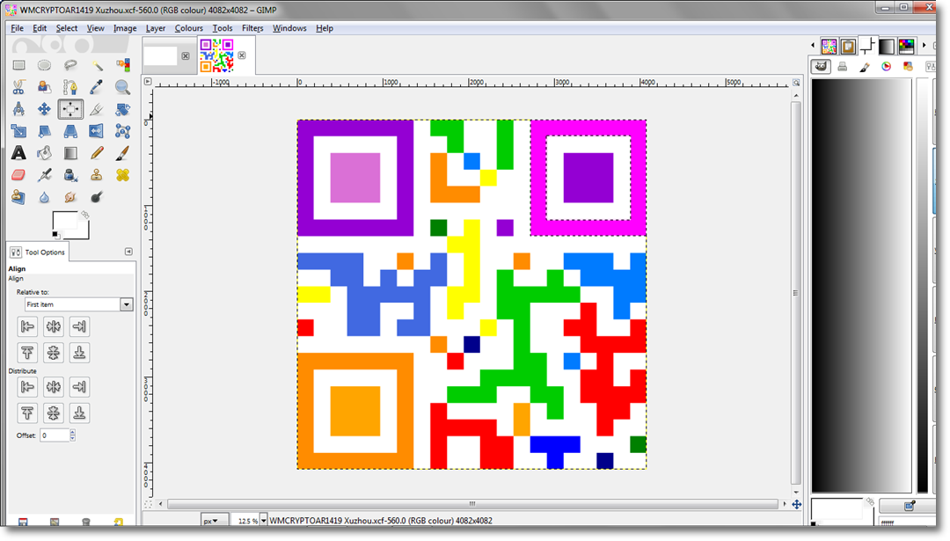Select the Ellipse Select tool
The width and height of the screenshot is (950, 541).
[x=44, y=65]
